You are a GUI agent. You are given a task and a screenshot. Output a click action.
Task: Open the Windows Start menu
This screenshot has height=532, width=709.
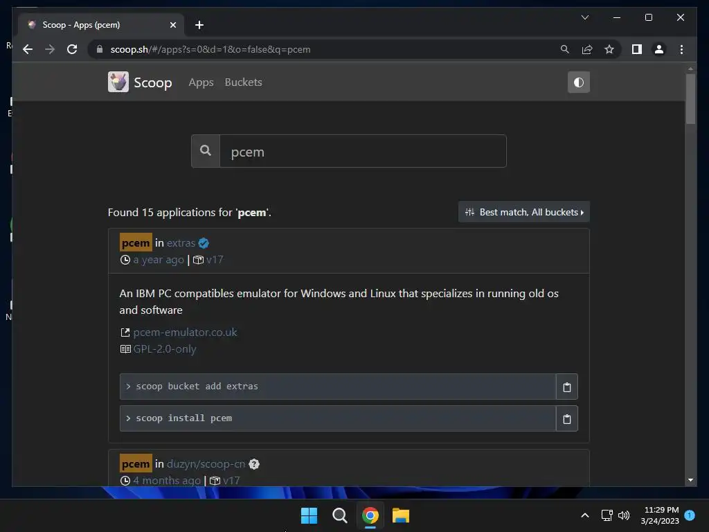(309, 515)
